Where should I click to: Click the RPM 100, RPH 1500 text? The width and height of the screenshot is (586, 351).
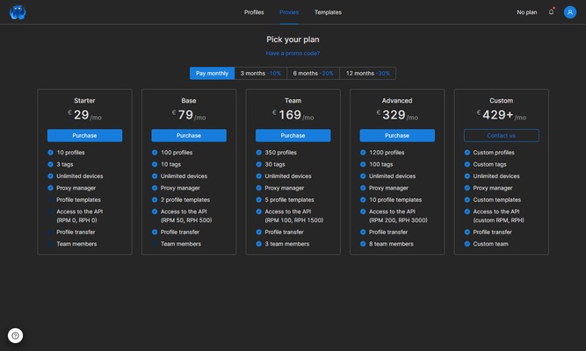pyautogui.click(x=294, y=220)
